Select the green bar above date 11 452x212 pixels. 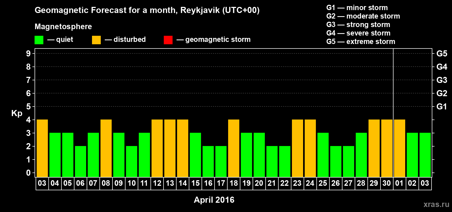pyautogui.click(x=144, y=155)
